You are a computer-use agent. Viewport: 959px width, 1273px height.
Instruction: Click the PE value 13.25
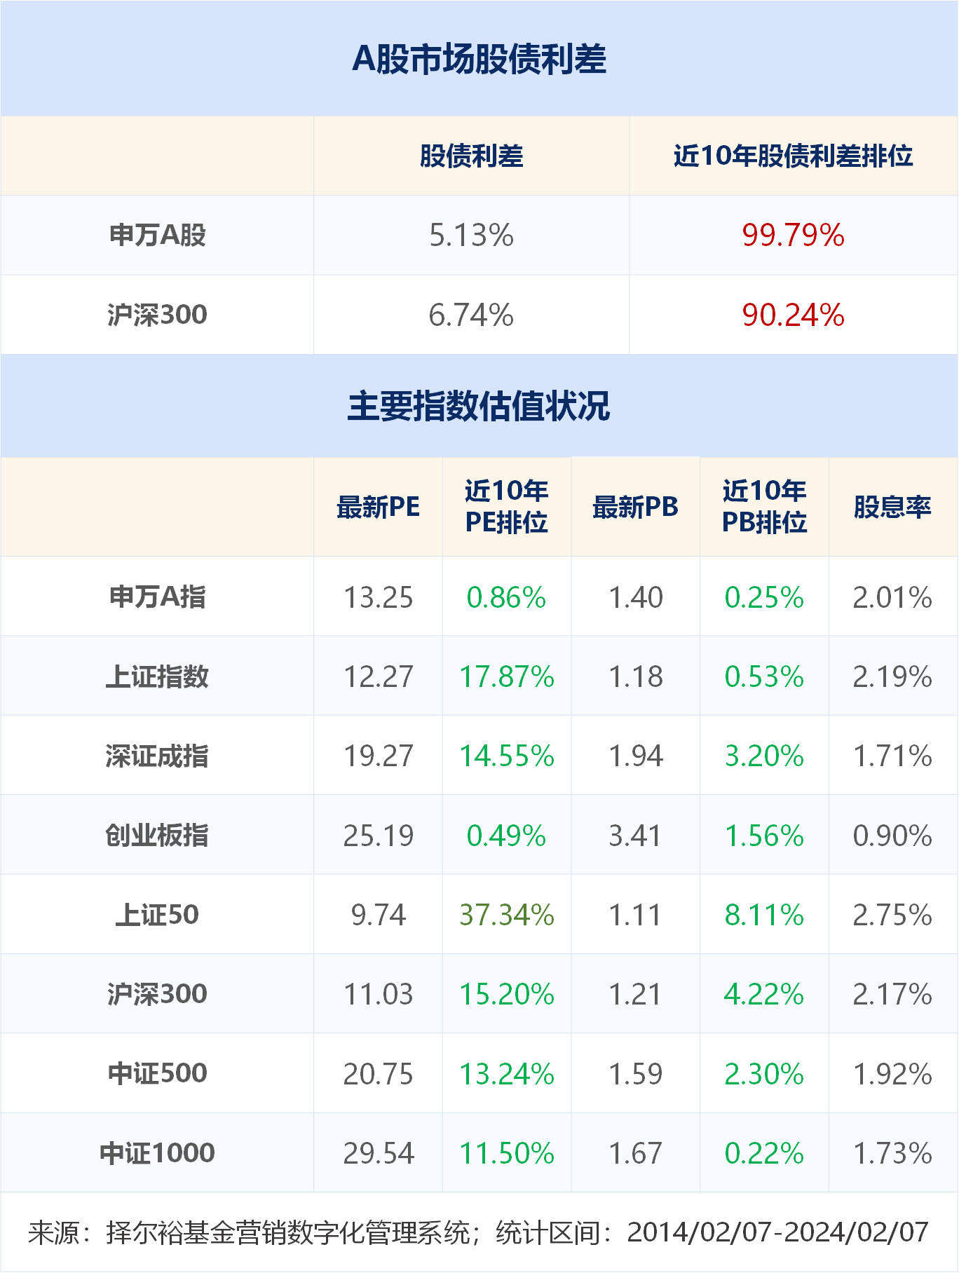pos(379,597)
